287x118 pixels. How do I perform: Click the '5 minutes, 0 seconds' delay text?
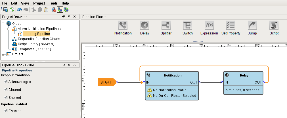[242, 90]
